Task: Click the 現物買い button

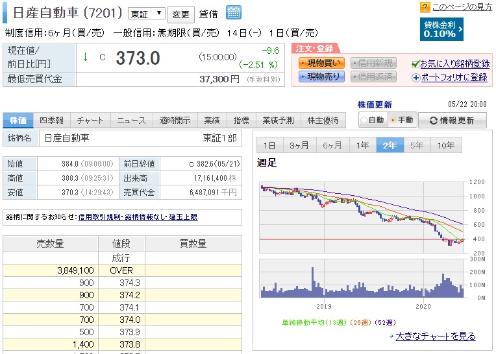Action: 321,63
